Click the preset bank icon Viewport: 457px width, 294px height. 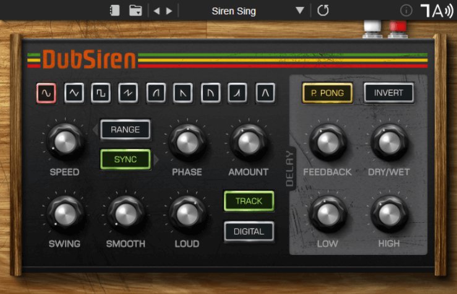tap(114, 11)
